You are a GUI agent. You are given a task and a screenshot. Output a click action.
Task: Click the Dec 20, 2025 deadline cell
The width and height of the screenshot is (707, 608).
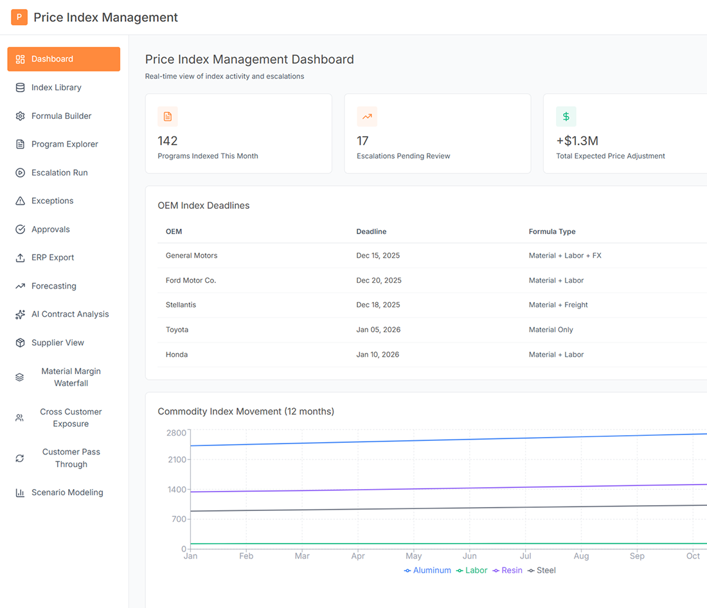coord(379,281)
